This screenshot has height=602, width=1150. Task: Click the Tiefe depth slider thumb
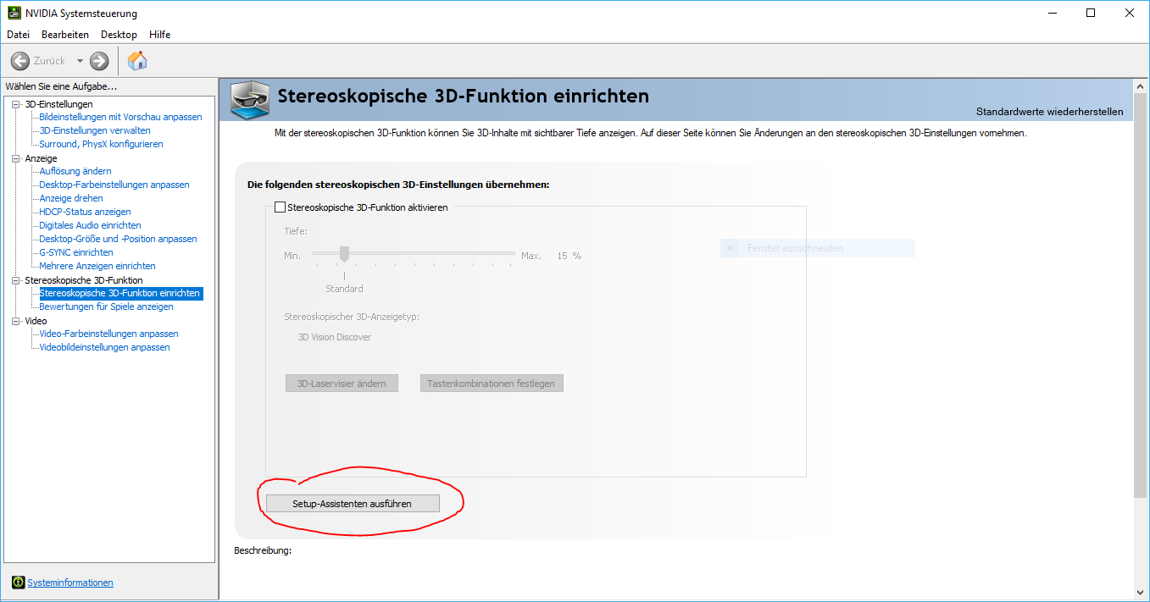pyautogui.click(x=344, y=253)
